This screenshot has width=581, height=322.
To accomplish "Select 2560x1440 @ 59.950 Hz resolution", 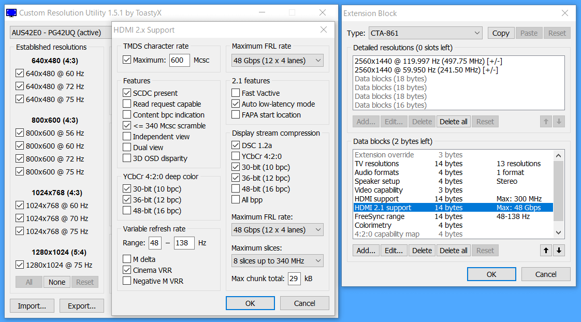I will click(x=459, y=70).
